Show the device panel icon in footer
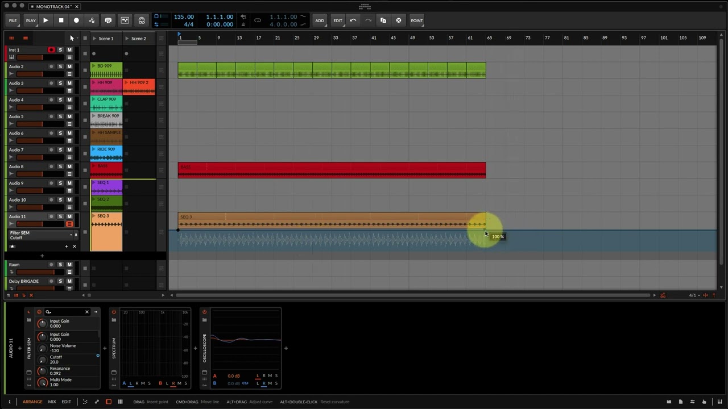 click(x=109, y=402)
